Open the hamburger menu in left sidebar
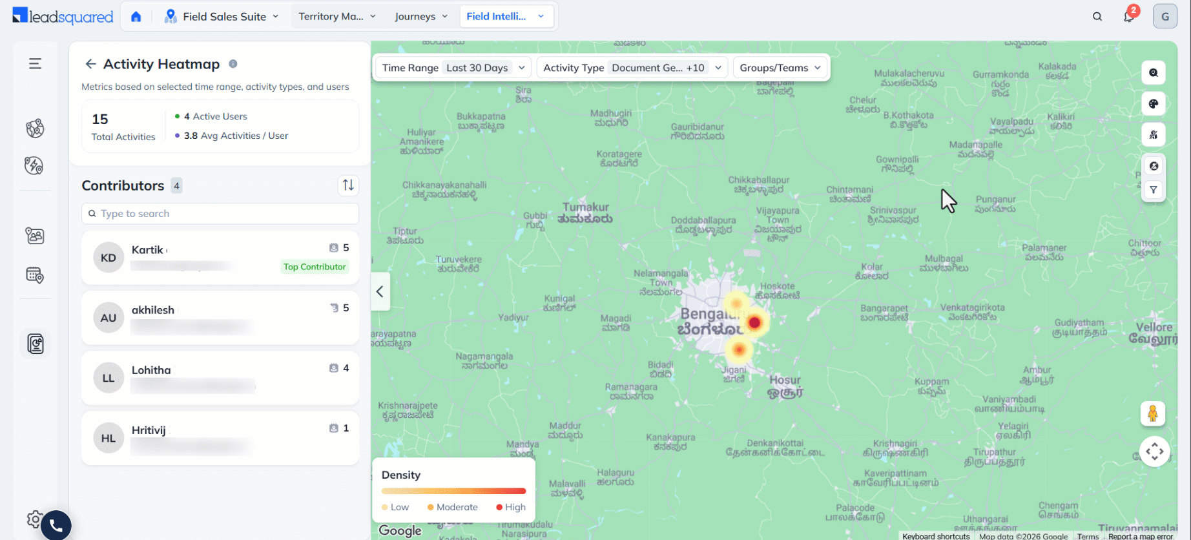 [x=35, y=63]
